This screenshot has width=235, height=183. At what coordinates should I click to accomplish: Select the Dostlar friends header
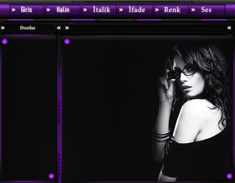(x=28, y=28)
